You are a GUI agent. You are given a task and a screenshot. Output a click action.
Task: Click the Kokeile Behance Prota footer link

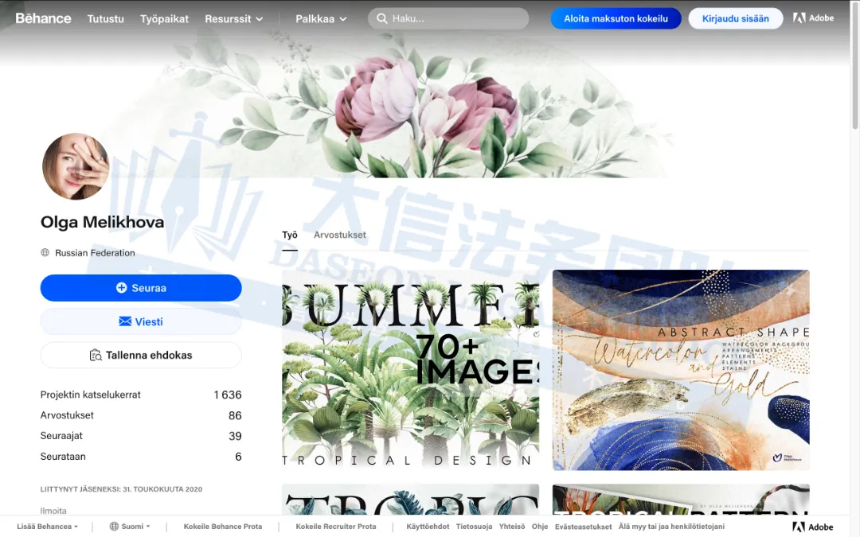223,526
